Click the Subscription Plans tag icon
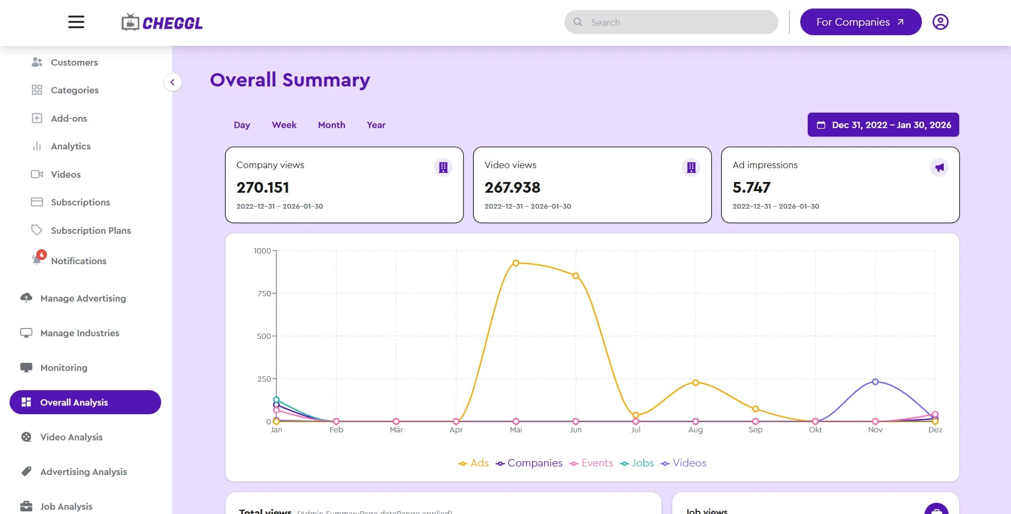 click(37, 230)
